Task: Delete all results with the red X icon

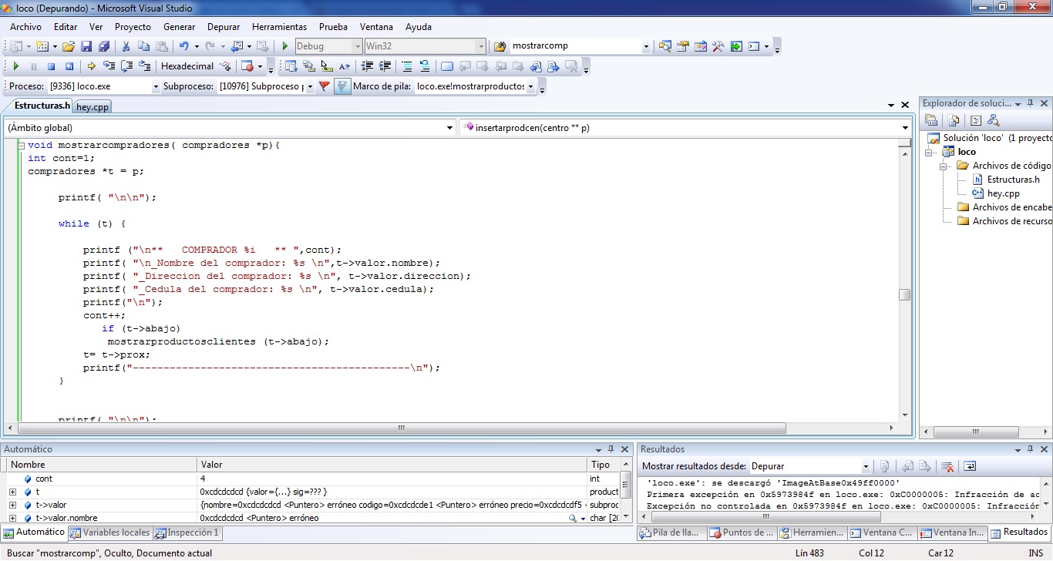Action: click(x=948, y=466)
